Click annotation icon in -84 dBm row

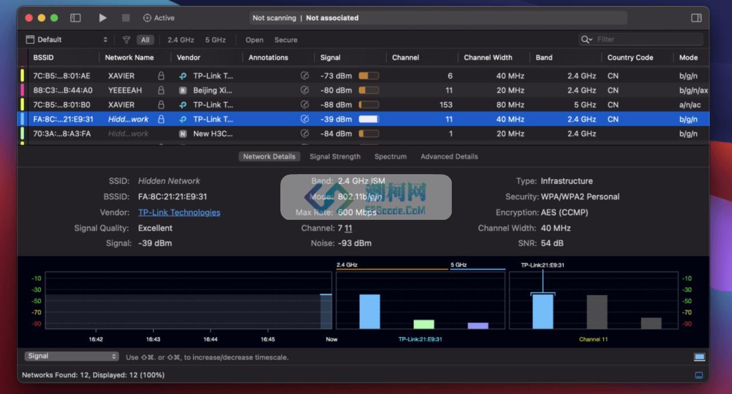pos(305,134)
